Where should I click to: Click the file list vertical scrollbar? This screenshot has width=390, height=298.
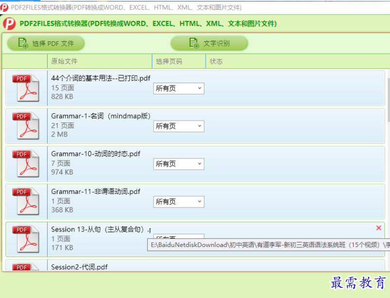tap(389, 100)
